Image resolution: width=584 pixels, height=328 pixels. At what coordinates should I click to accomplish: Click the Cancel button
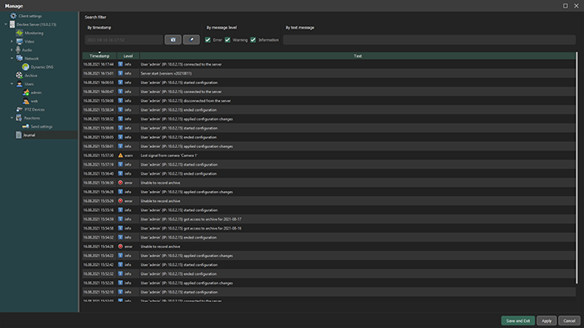pyautogui.click(x=569, y=320)
